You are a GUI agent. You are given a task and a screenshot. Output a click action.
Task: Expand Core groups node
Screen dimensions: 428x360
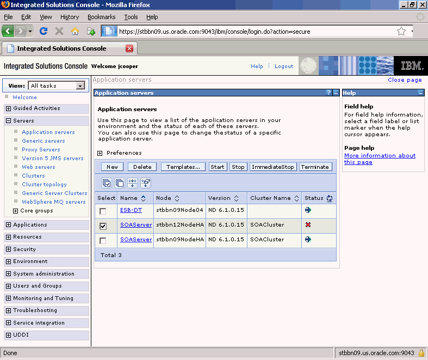coord(16,211)
